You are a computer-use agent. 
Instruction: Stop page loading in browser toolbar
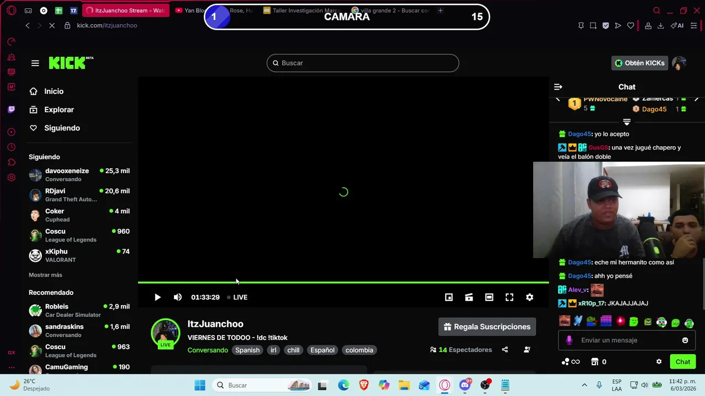tap(52, 25)
